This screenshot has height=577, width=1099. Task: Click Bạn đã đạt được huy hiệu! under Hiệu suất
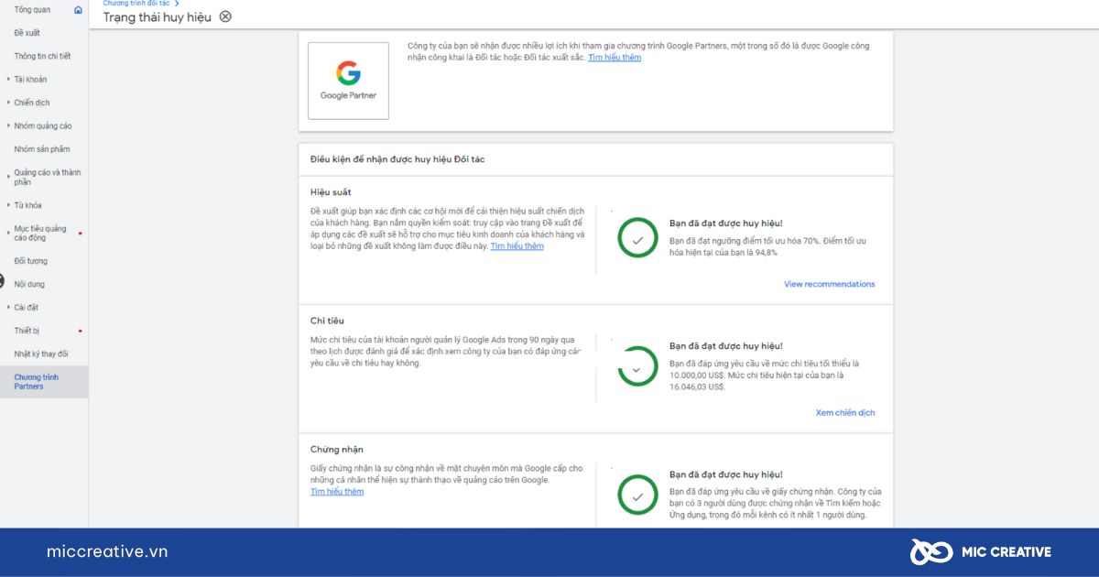[726, 223]
